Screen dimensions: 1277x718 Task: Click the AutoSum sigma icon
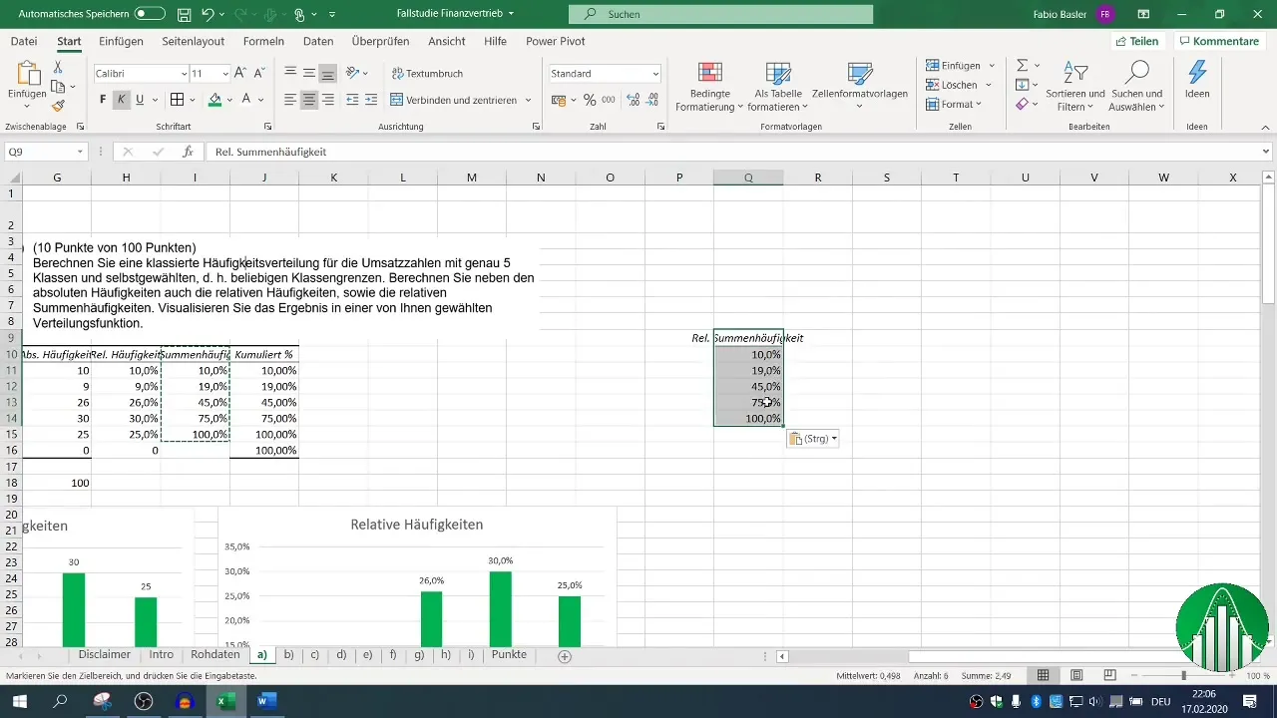tap(1023, 65)
